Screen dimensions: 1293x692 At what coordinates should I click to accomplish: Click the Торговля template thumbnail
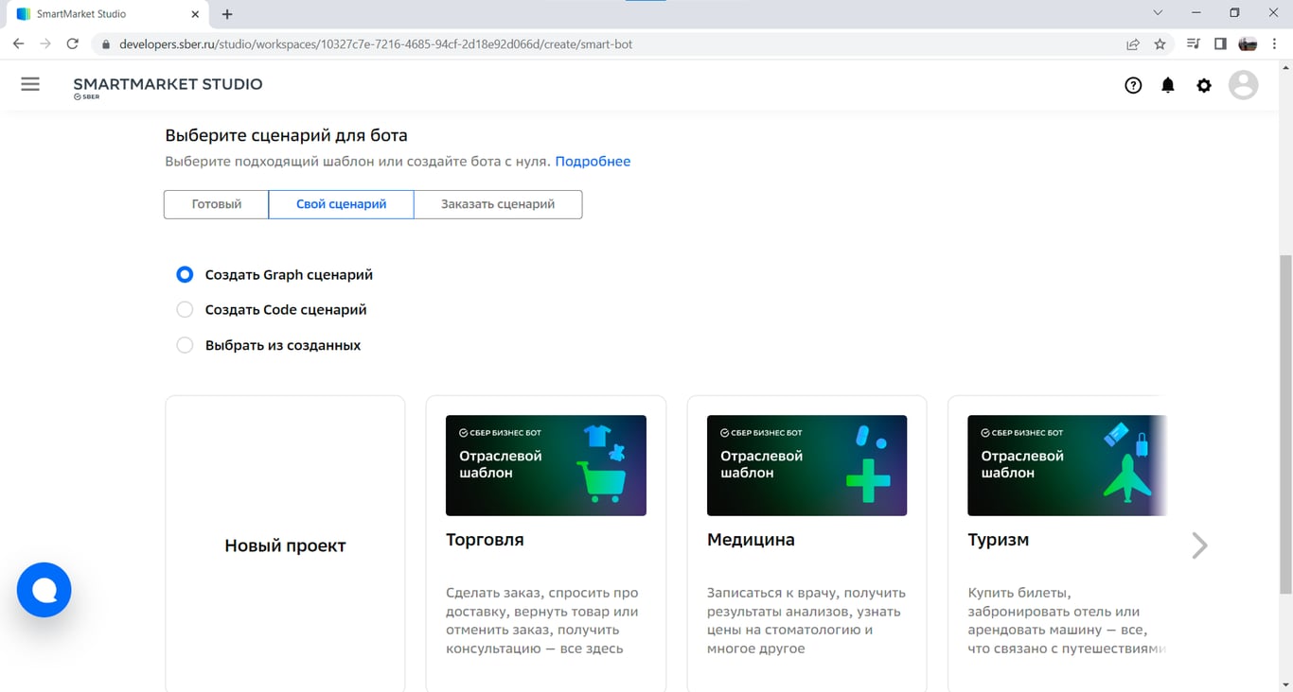546,465
